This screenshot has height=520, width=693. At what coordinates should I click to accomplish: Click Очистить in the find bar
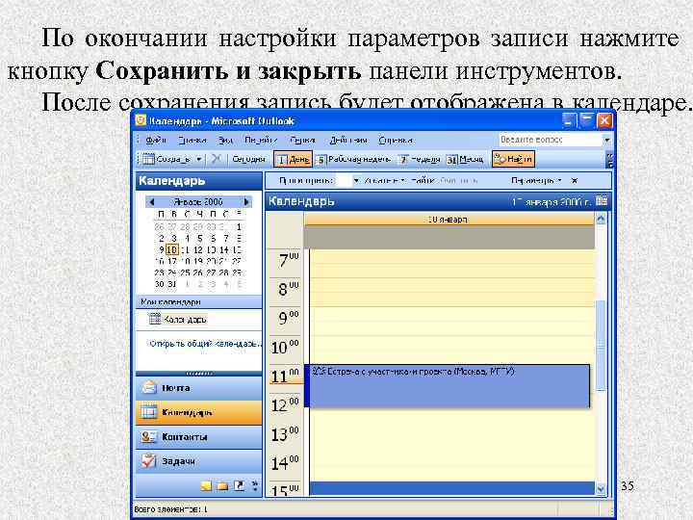point(459,180)
